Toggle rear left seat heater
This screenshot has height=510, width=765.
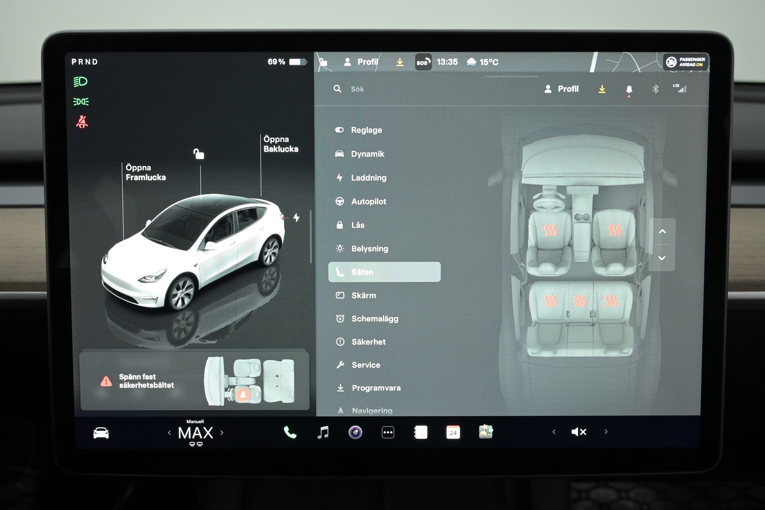pyautogui.click(x=551, y=301)
